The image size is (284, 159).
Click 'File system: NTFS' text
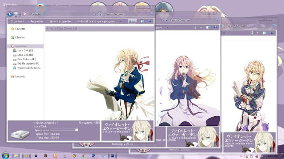point(89,123)
